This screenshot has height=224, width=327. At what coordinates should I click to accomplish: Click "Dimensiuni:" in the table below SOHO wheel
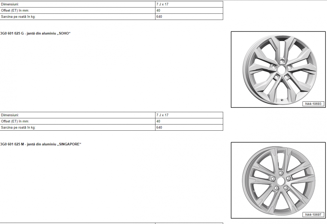pyautogui.click(x=10, y=115)
